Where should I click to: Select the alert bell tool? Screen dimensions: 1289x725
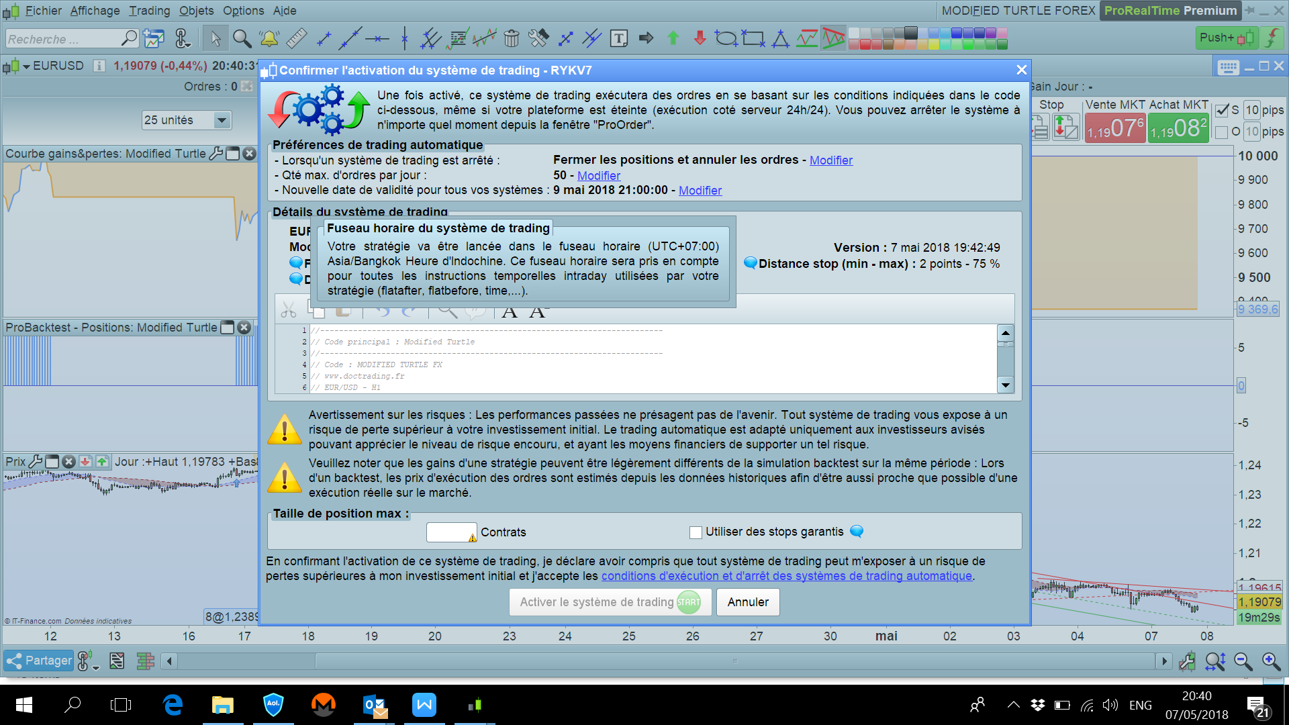point(269,38)
